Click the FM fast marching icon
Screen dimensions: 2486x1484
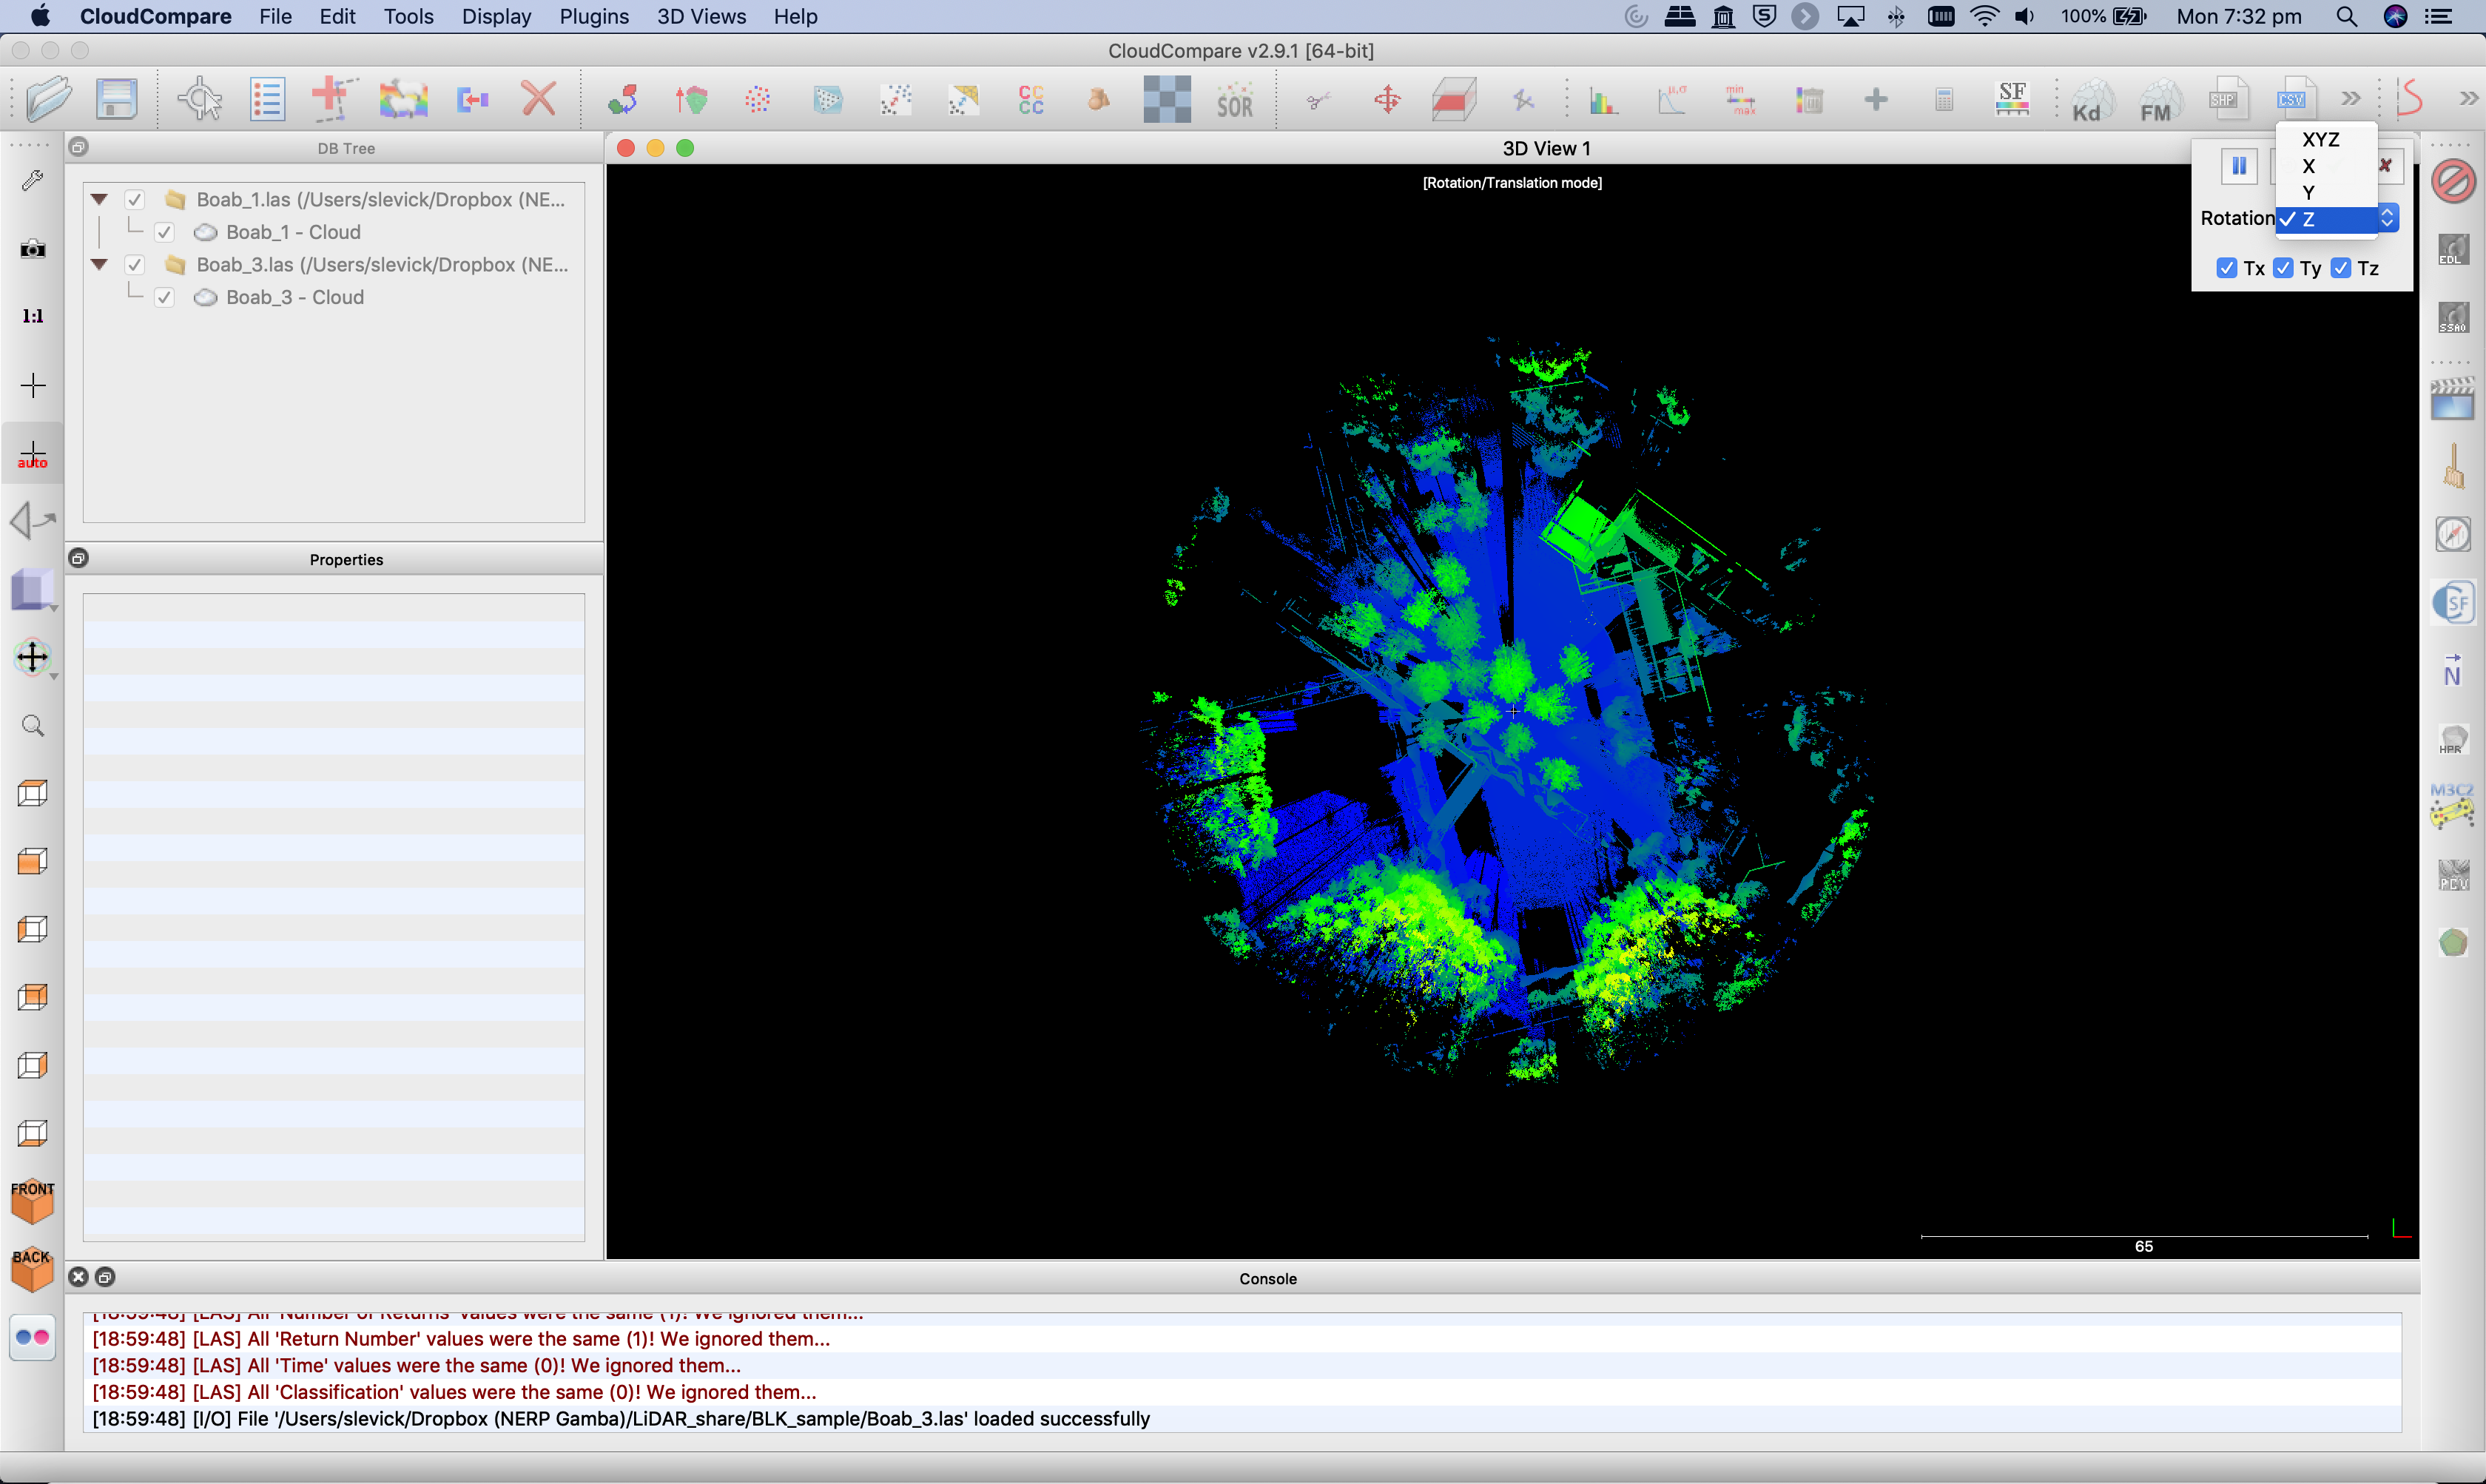[2158, 101]
